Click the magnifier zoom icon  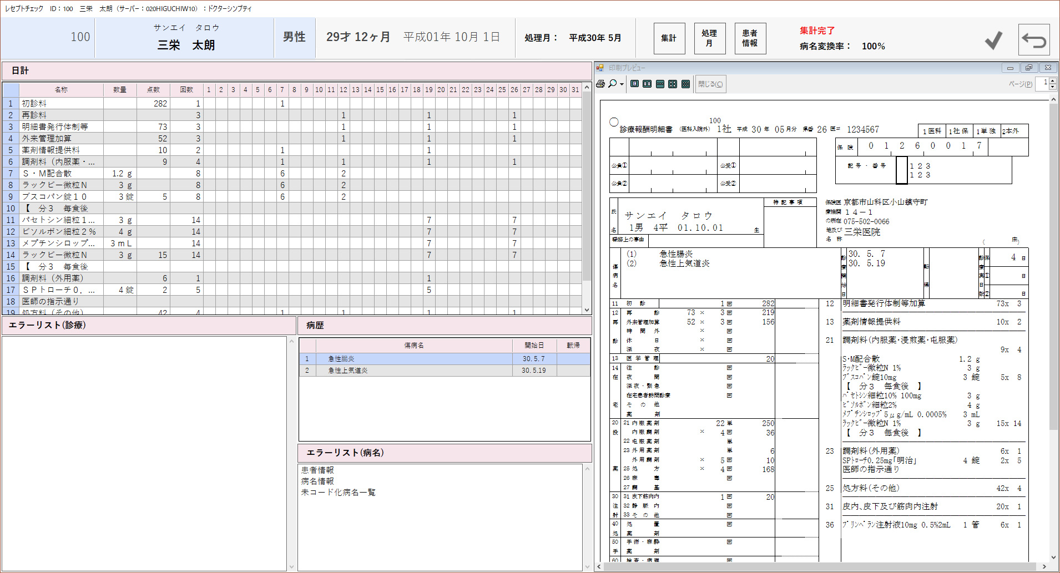point(612,84)
